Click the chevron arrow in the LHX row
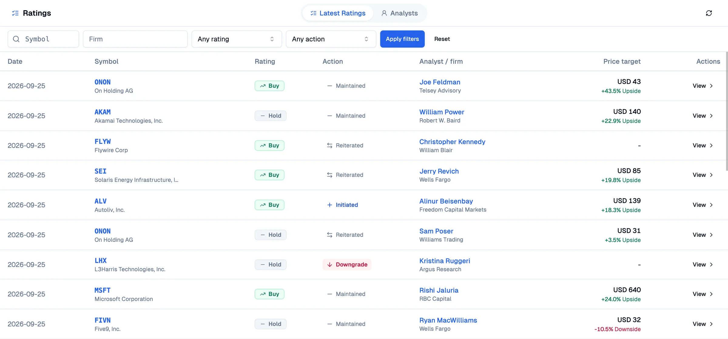Image resolution: width=728 pixels, height=339 pixels. pyautogui.click(x=711, y=265)
